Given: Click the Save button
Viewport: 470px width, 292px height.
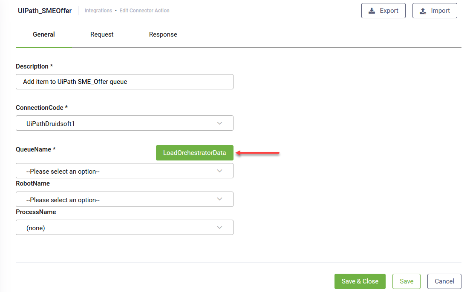Looking at the screenshot, I should [406, 281].
